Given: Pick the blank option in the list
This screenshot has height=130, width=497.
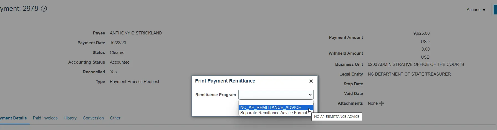Looking at the screenshot, I should [276, 102].
